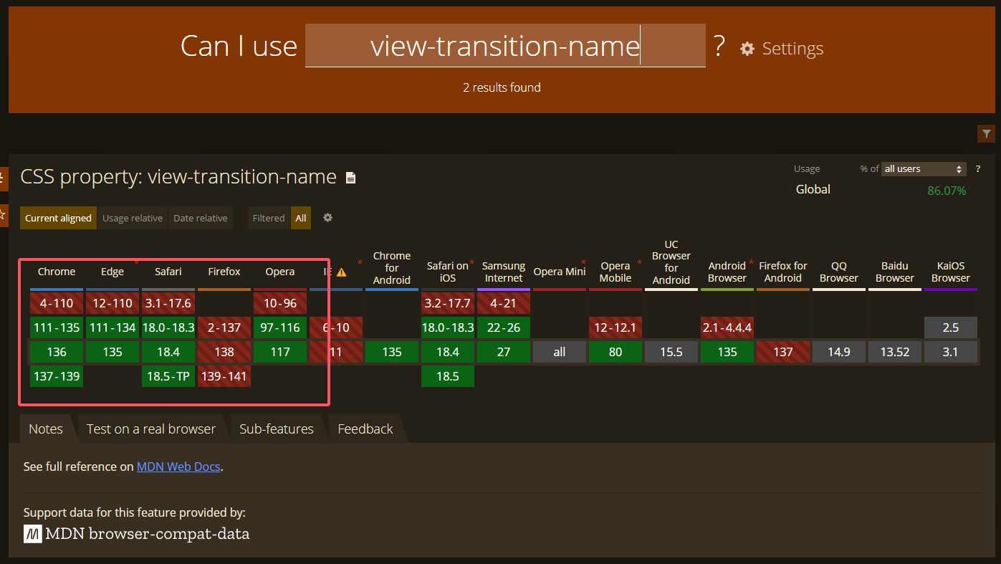This screenshot has height=564, width=1001.
Task: Click Opera Mobile 12-12.1 cell
Action: coord(616,328)
